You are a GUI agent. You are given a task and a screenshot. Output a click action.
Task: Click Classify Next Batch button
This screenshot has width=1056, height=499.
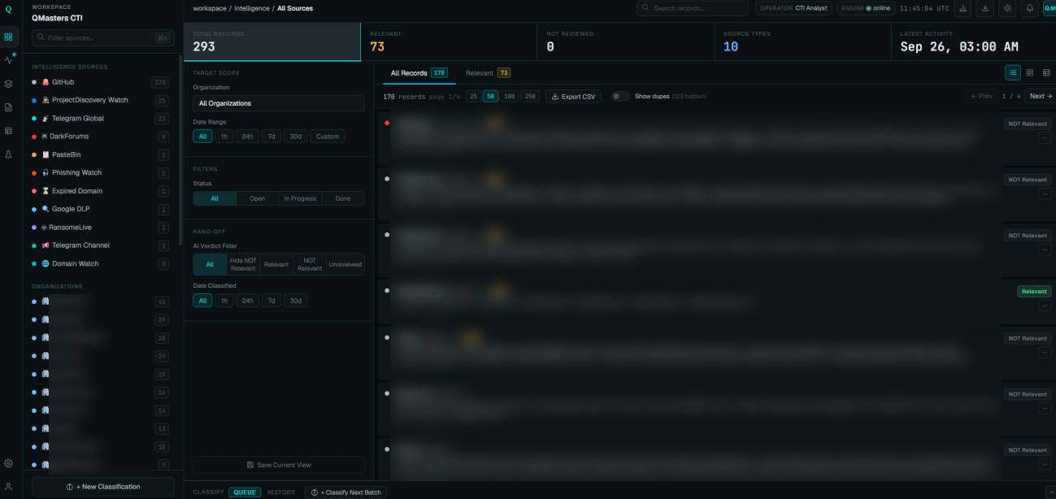(x=345, y=492)
